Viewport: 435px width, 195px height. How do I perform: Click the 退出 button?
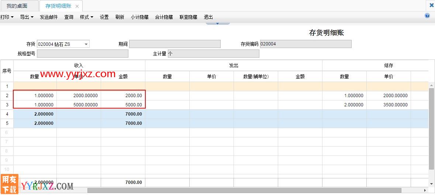click(x=208, y=17)
